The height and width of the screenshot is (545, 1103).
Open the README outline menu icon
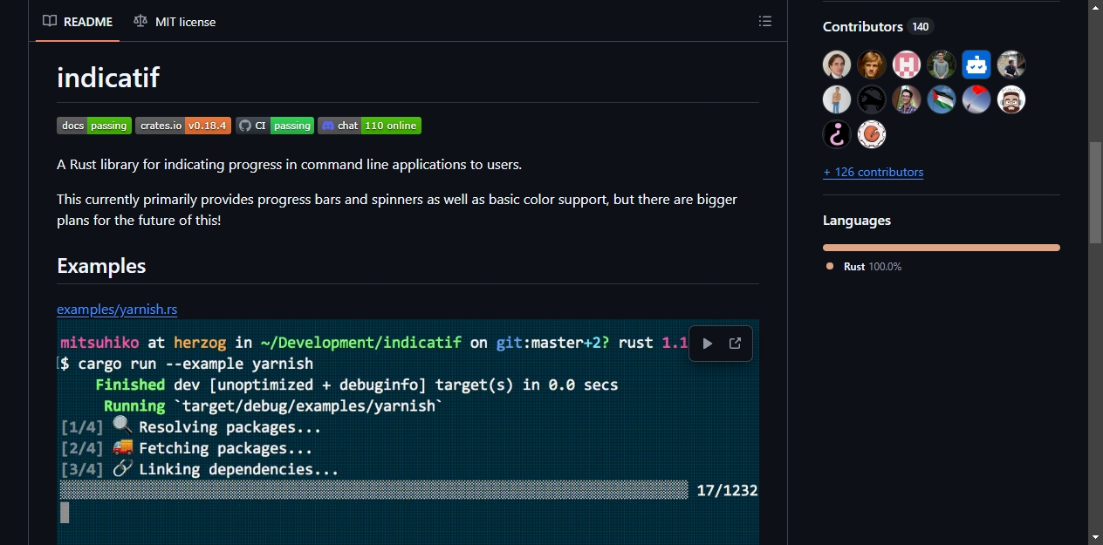point(765,21)
